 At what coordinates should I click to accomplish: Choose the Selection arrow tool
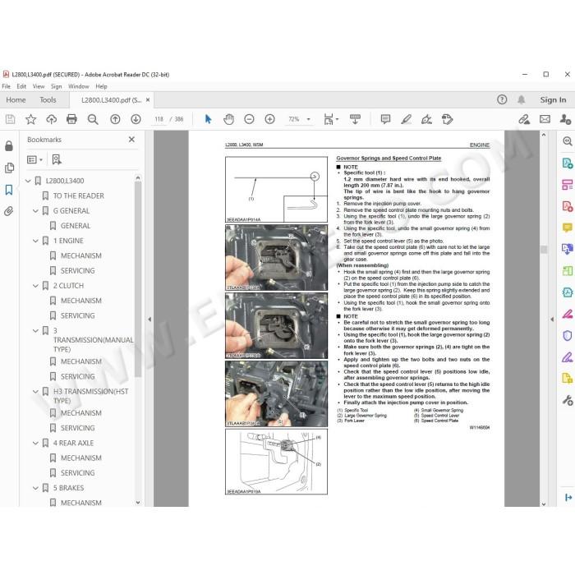tap(208, 119)
